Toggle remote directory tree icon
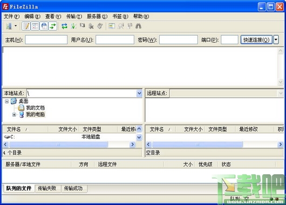Viewport: 286px width, 205px height. click(44, 26)
